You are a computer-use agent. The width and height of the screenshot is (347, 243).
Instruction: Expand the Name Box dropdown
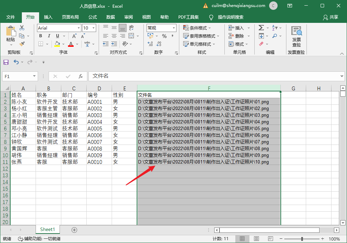pyautogui.click(x=34, y=76)
